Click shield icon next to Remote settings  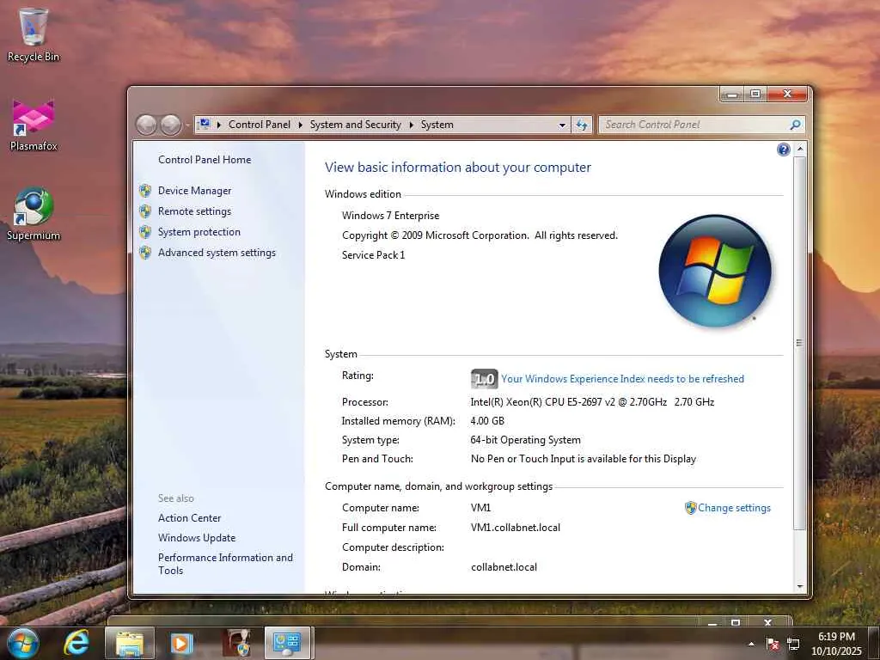click(145, 211)
